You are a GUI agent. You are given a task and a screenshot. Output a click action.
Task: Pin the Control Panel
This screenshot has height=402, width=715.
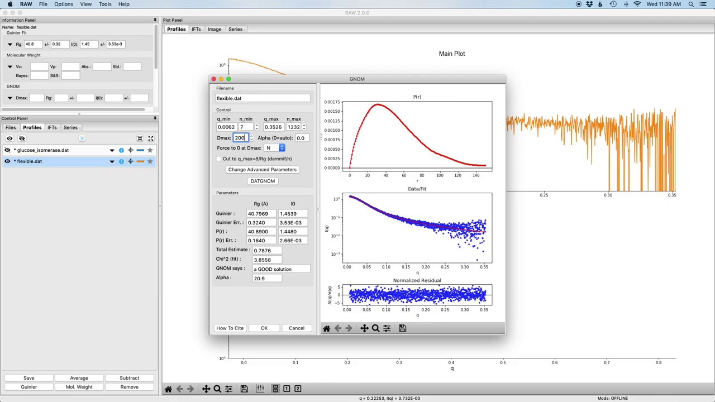coord(155,118)
